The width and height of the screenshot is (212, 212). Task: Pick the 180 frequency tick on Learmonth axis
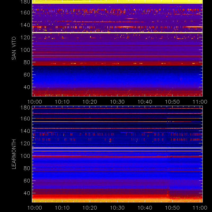[25, 108]
